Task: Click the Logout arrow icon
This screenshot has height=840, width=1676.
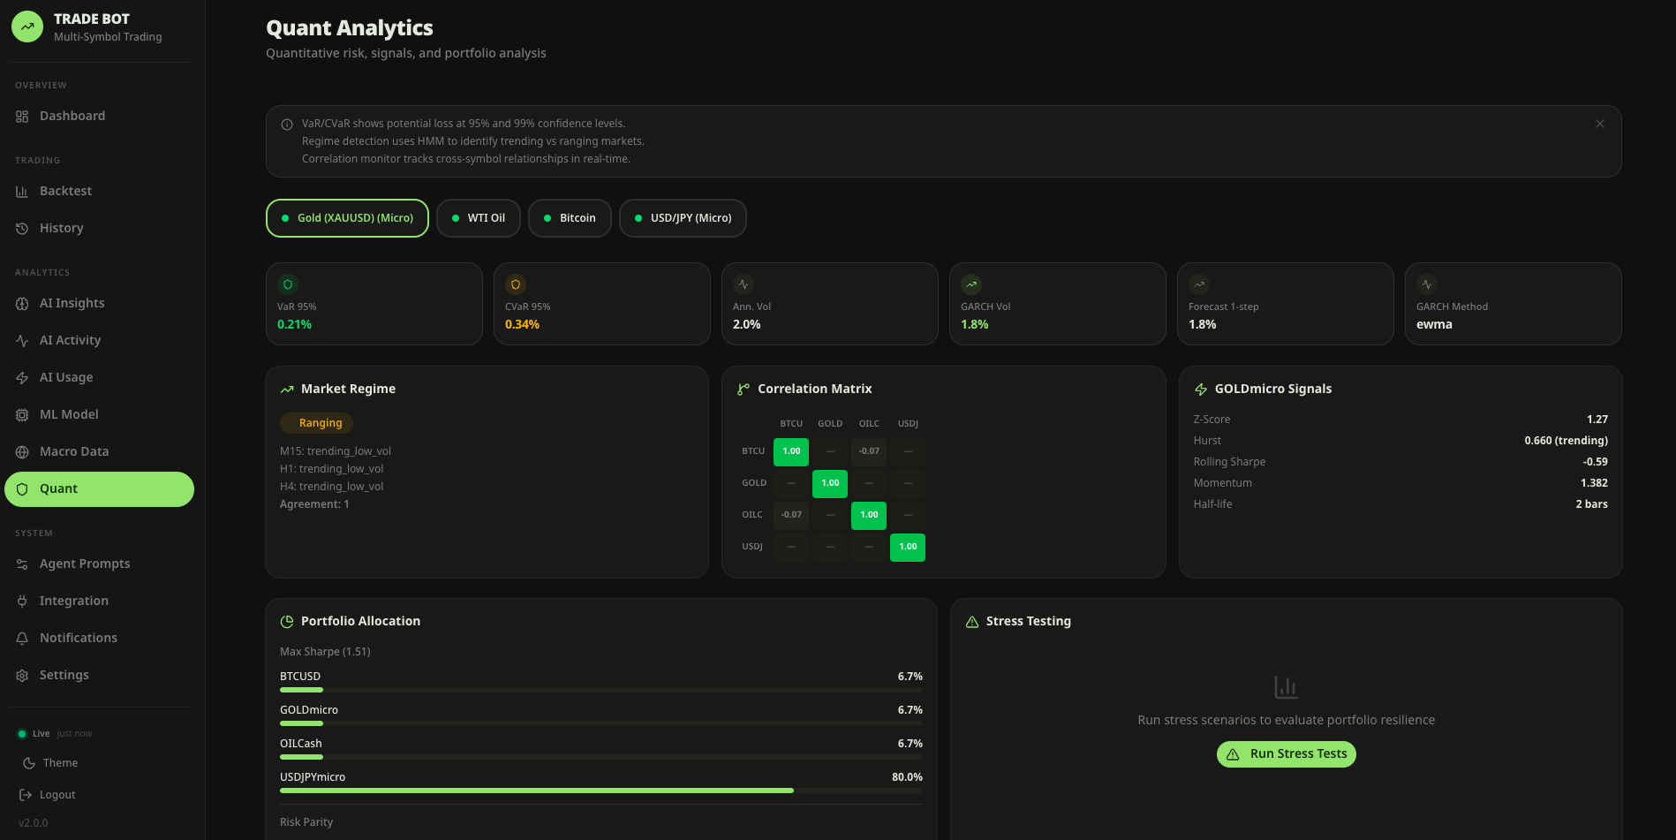Action: tap(26, 795)
